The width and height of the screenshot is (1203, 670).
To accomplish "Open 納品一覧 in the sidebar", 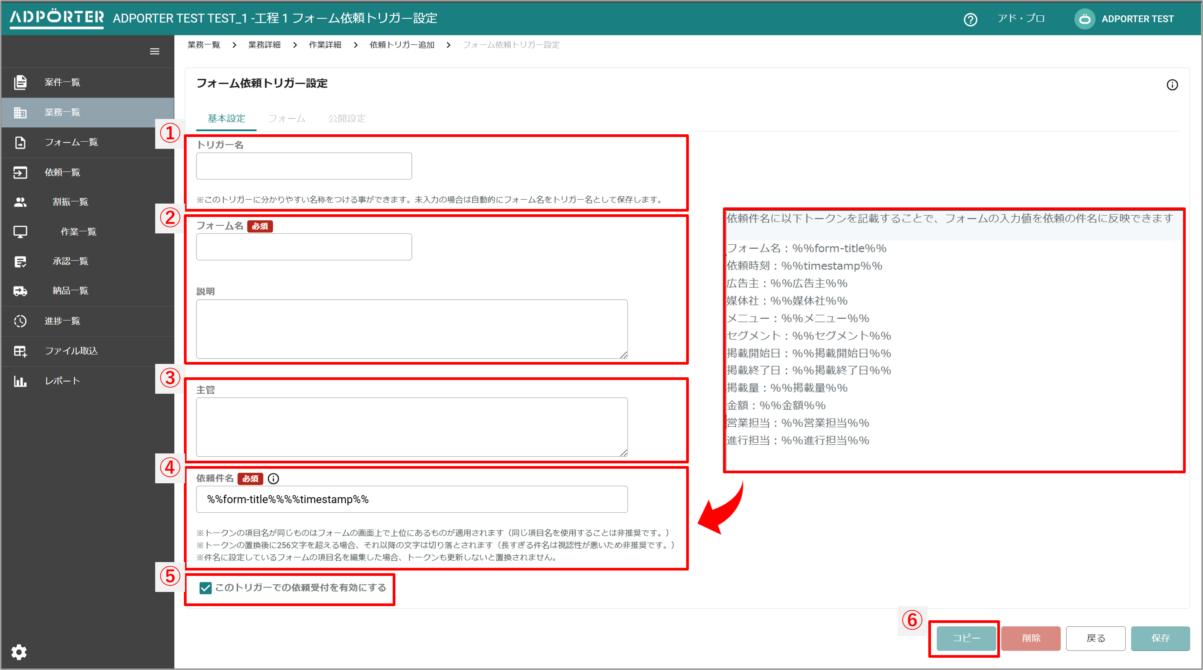I will pos(88,291).
